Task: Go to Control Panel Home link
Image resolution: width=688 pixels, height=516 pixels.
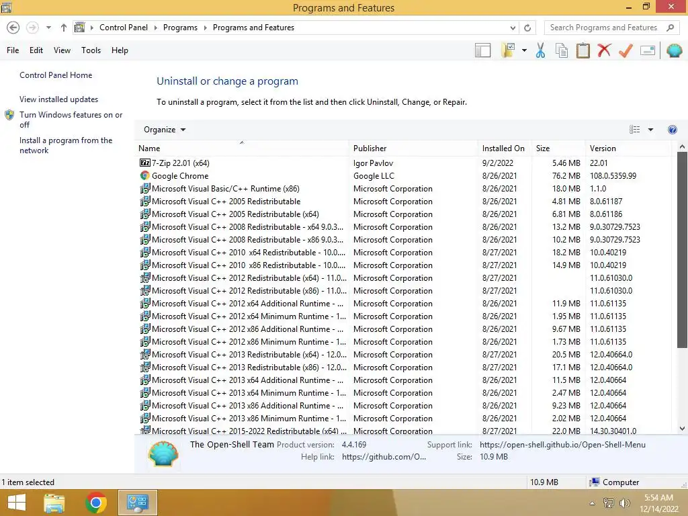Action: pos(56,75)
